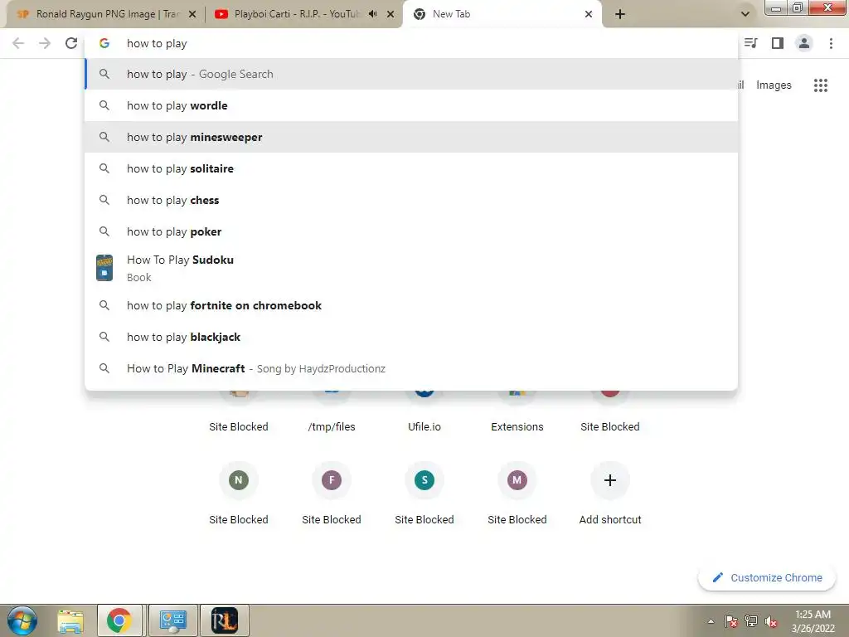Click the Customize Chrome button
The image size is (849, 637).
coord(767,577)
